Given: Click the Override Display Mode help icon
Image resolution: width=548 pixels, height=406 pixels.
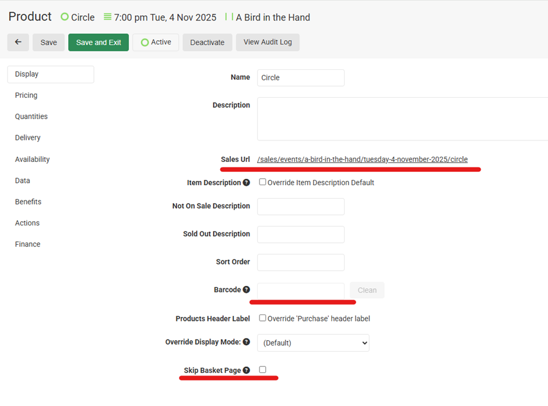Looking at the screenshot, I should (x=247, y=343).
